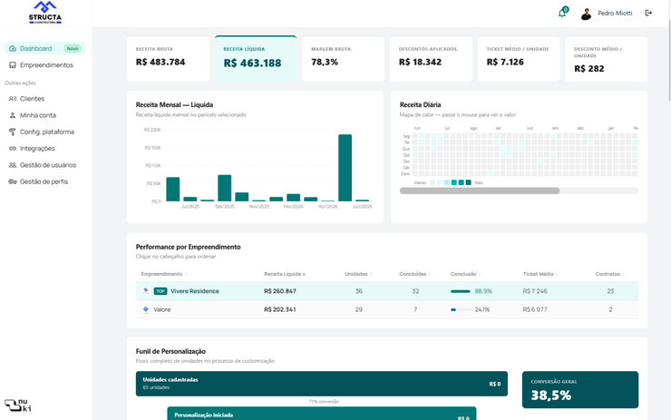
Task: Select the Descontos Aplicados card
Action: pyautogui.click(x=431, y=59)
